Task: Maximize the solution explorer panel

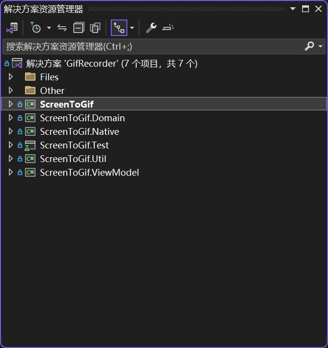Action: pyautogui.click(x=306, y=9)
